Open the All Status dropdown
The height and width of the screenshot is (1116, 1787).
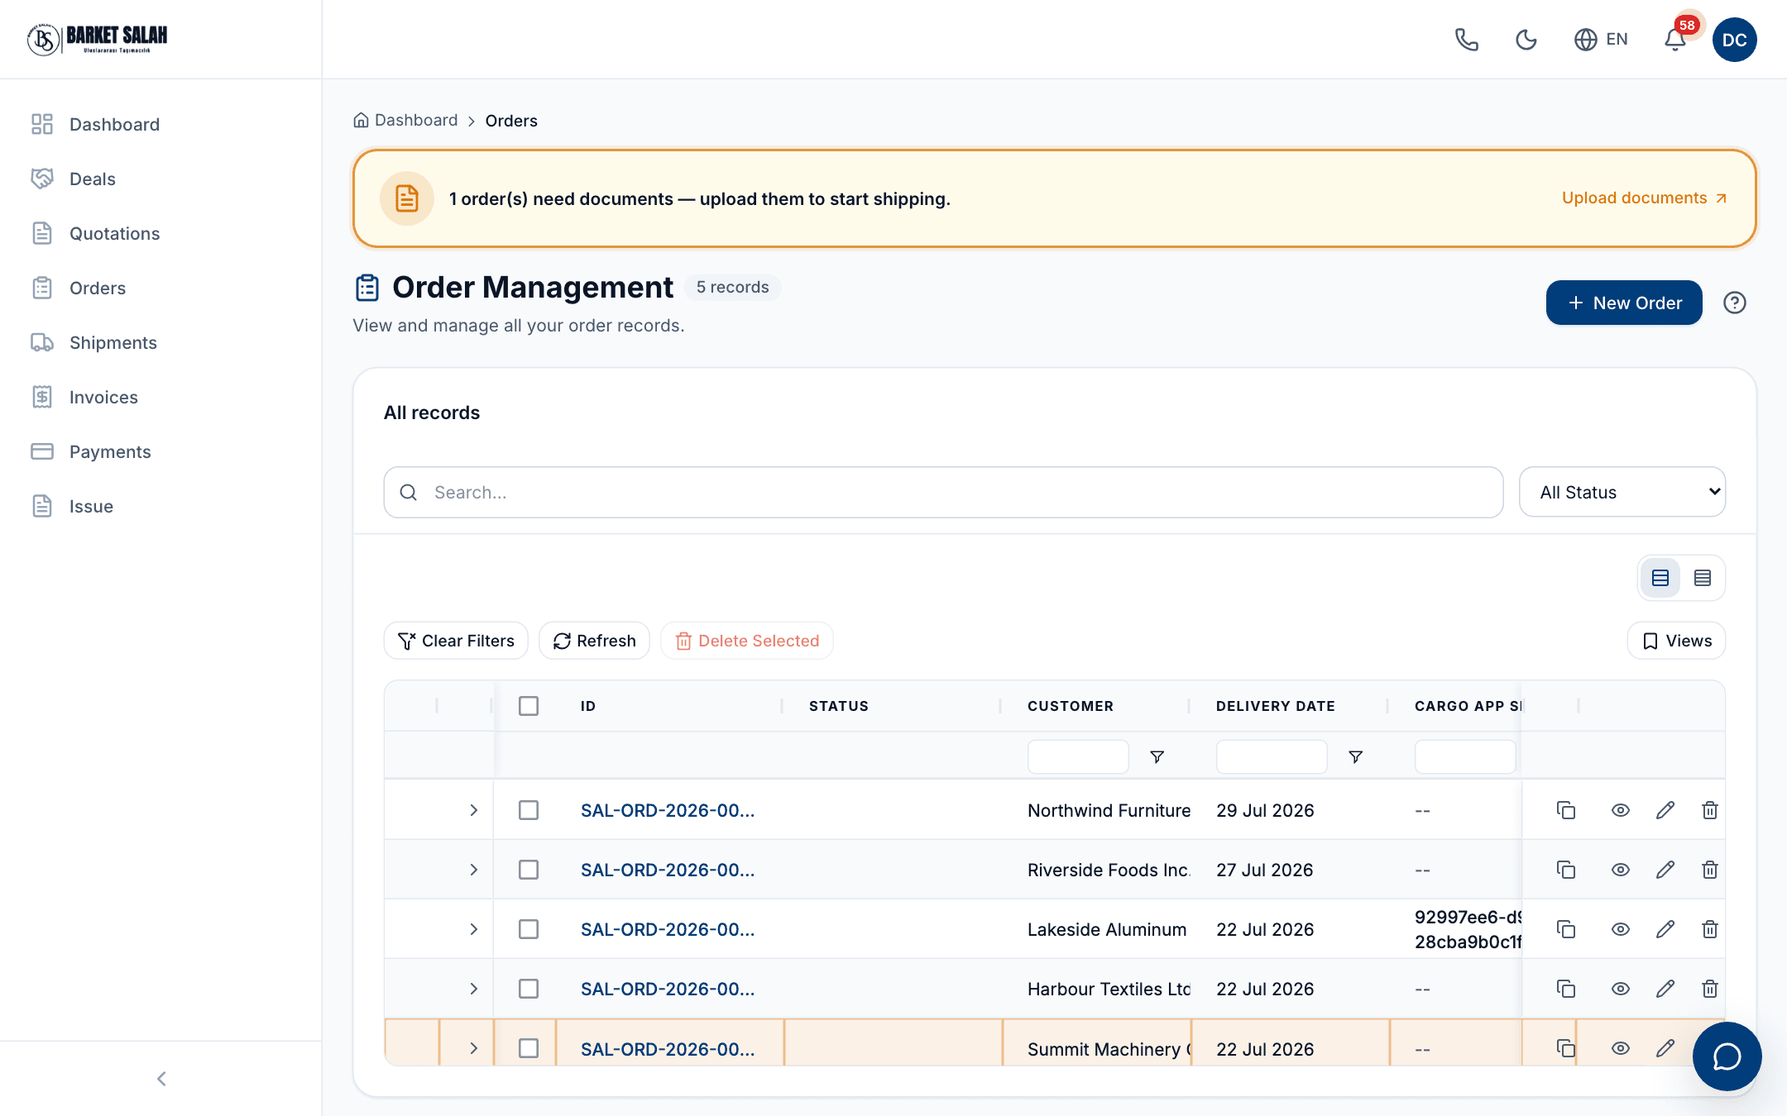point(1622,493)
